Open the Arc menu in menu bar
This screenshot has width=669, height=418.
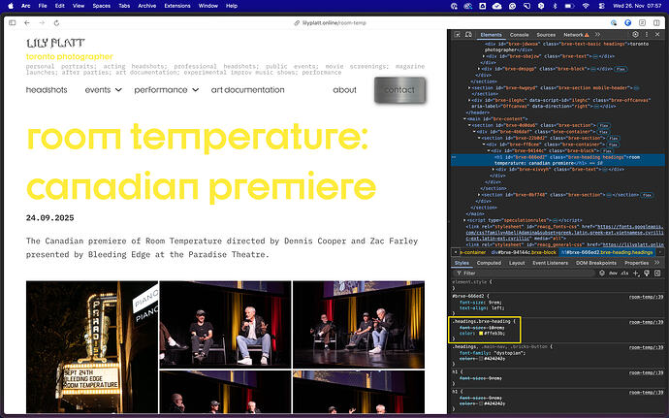(25, 6)
